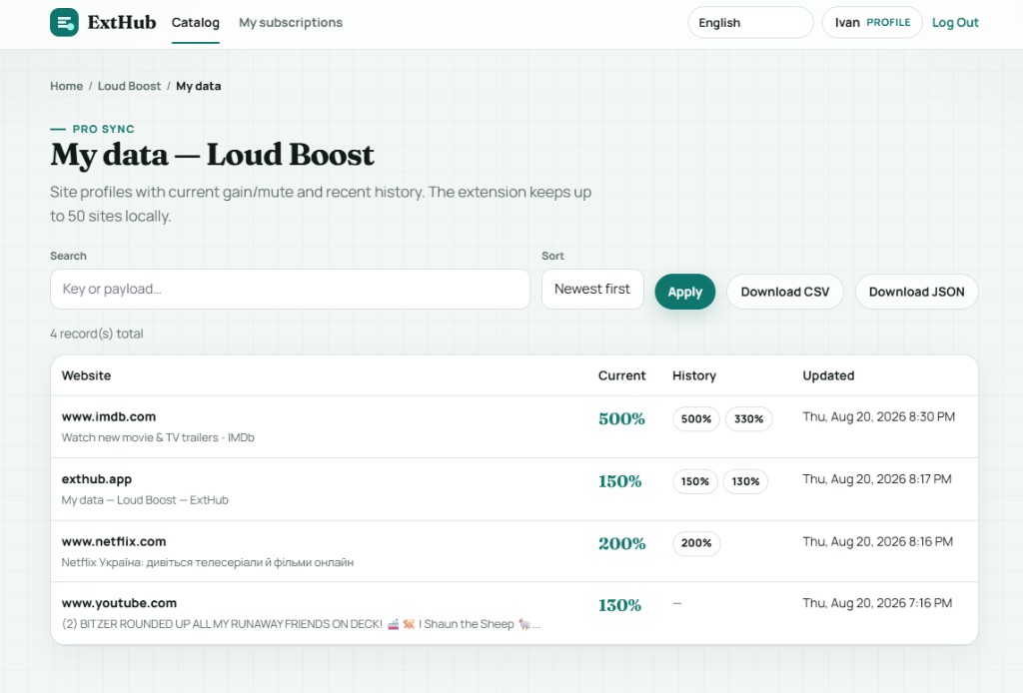Open the Newest first sort dropdown
This screenshot has width=1023, height=693.
[592, 289]
